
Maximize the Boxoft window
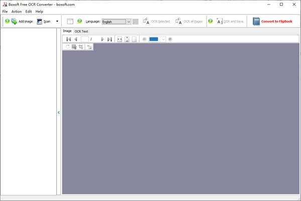pyautogui.click(x=281, y=4)
